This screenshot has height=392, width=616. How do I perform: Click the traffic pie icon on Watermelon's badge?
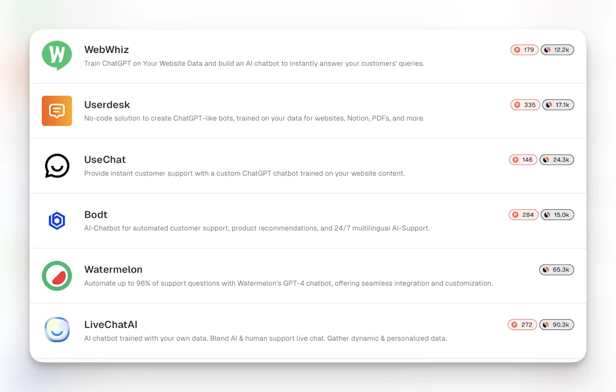coord(547,269)
